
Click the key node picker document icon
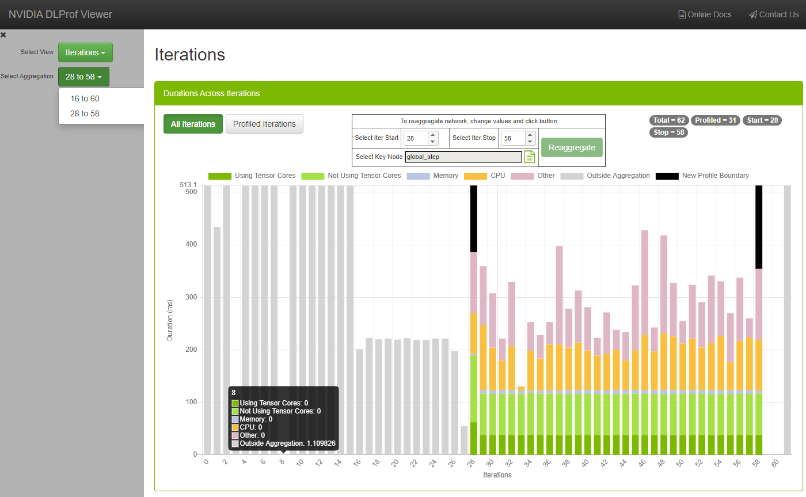529,157
